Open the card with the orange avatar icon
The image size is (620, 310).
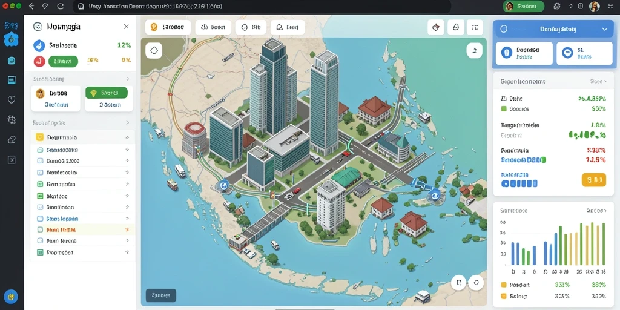coord(56,99)
